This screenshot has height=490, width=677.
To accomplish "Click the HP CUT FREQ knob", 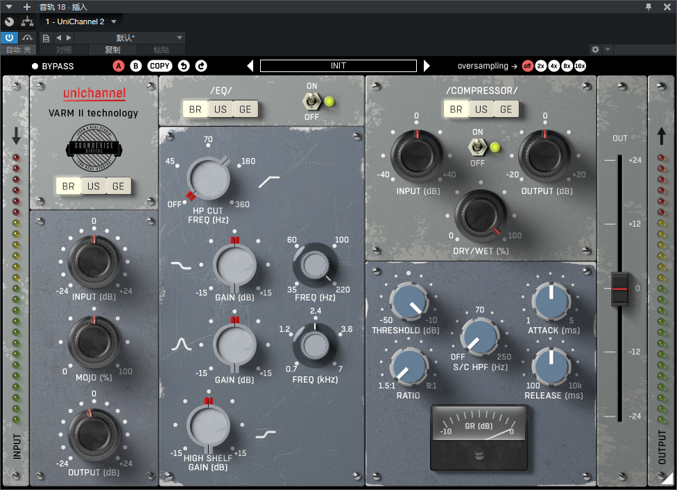I will pyautogui.click(x=209, y=179).
